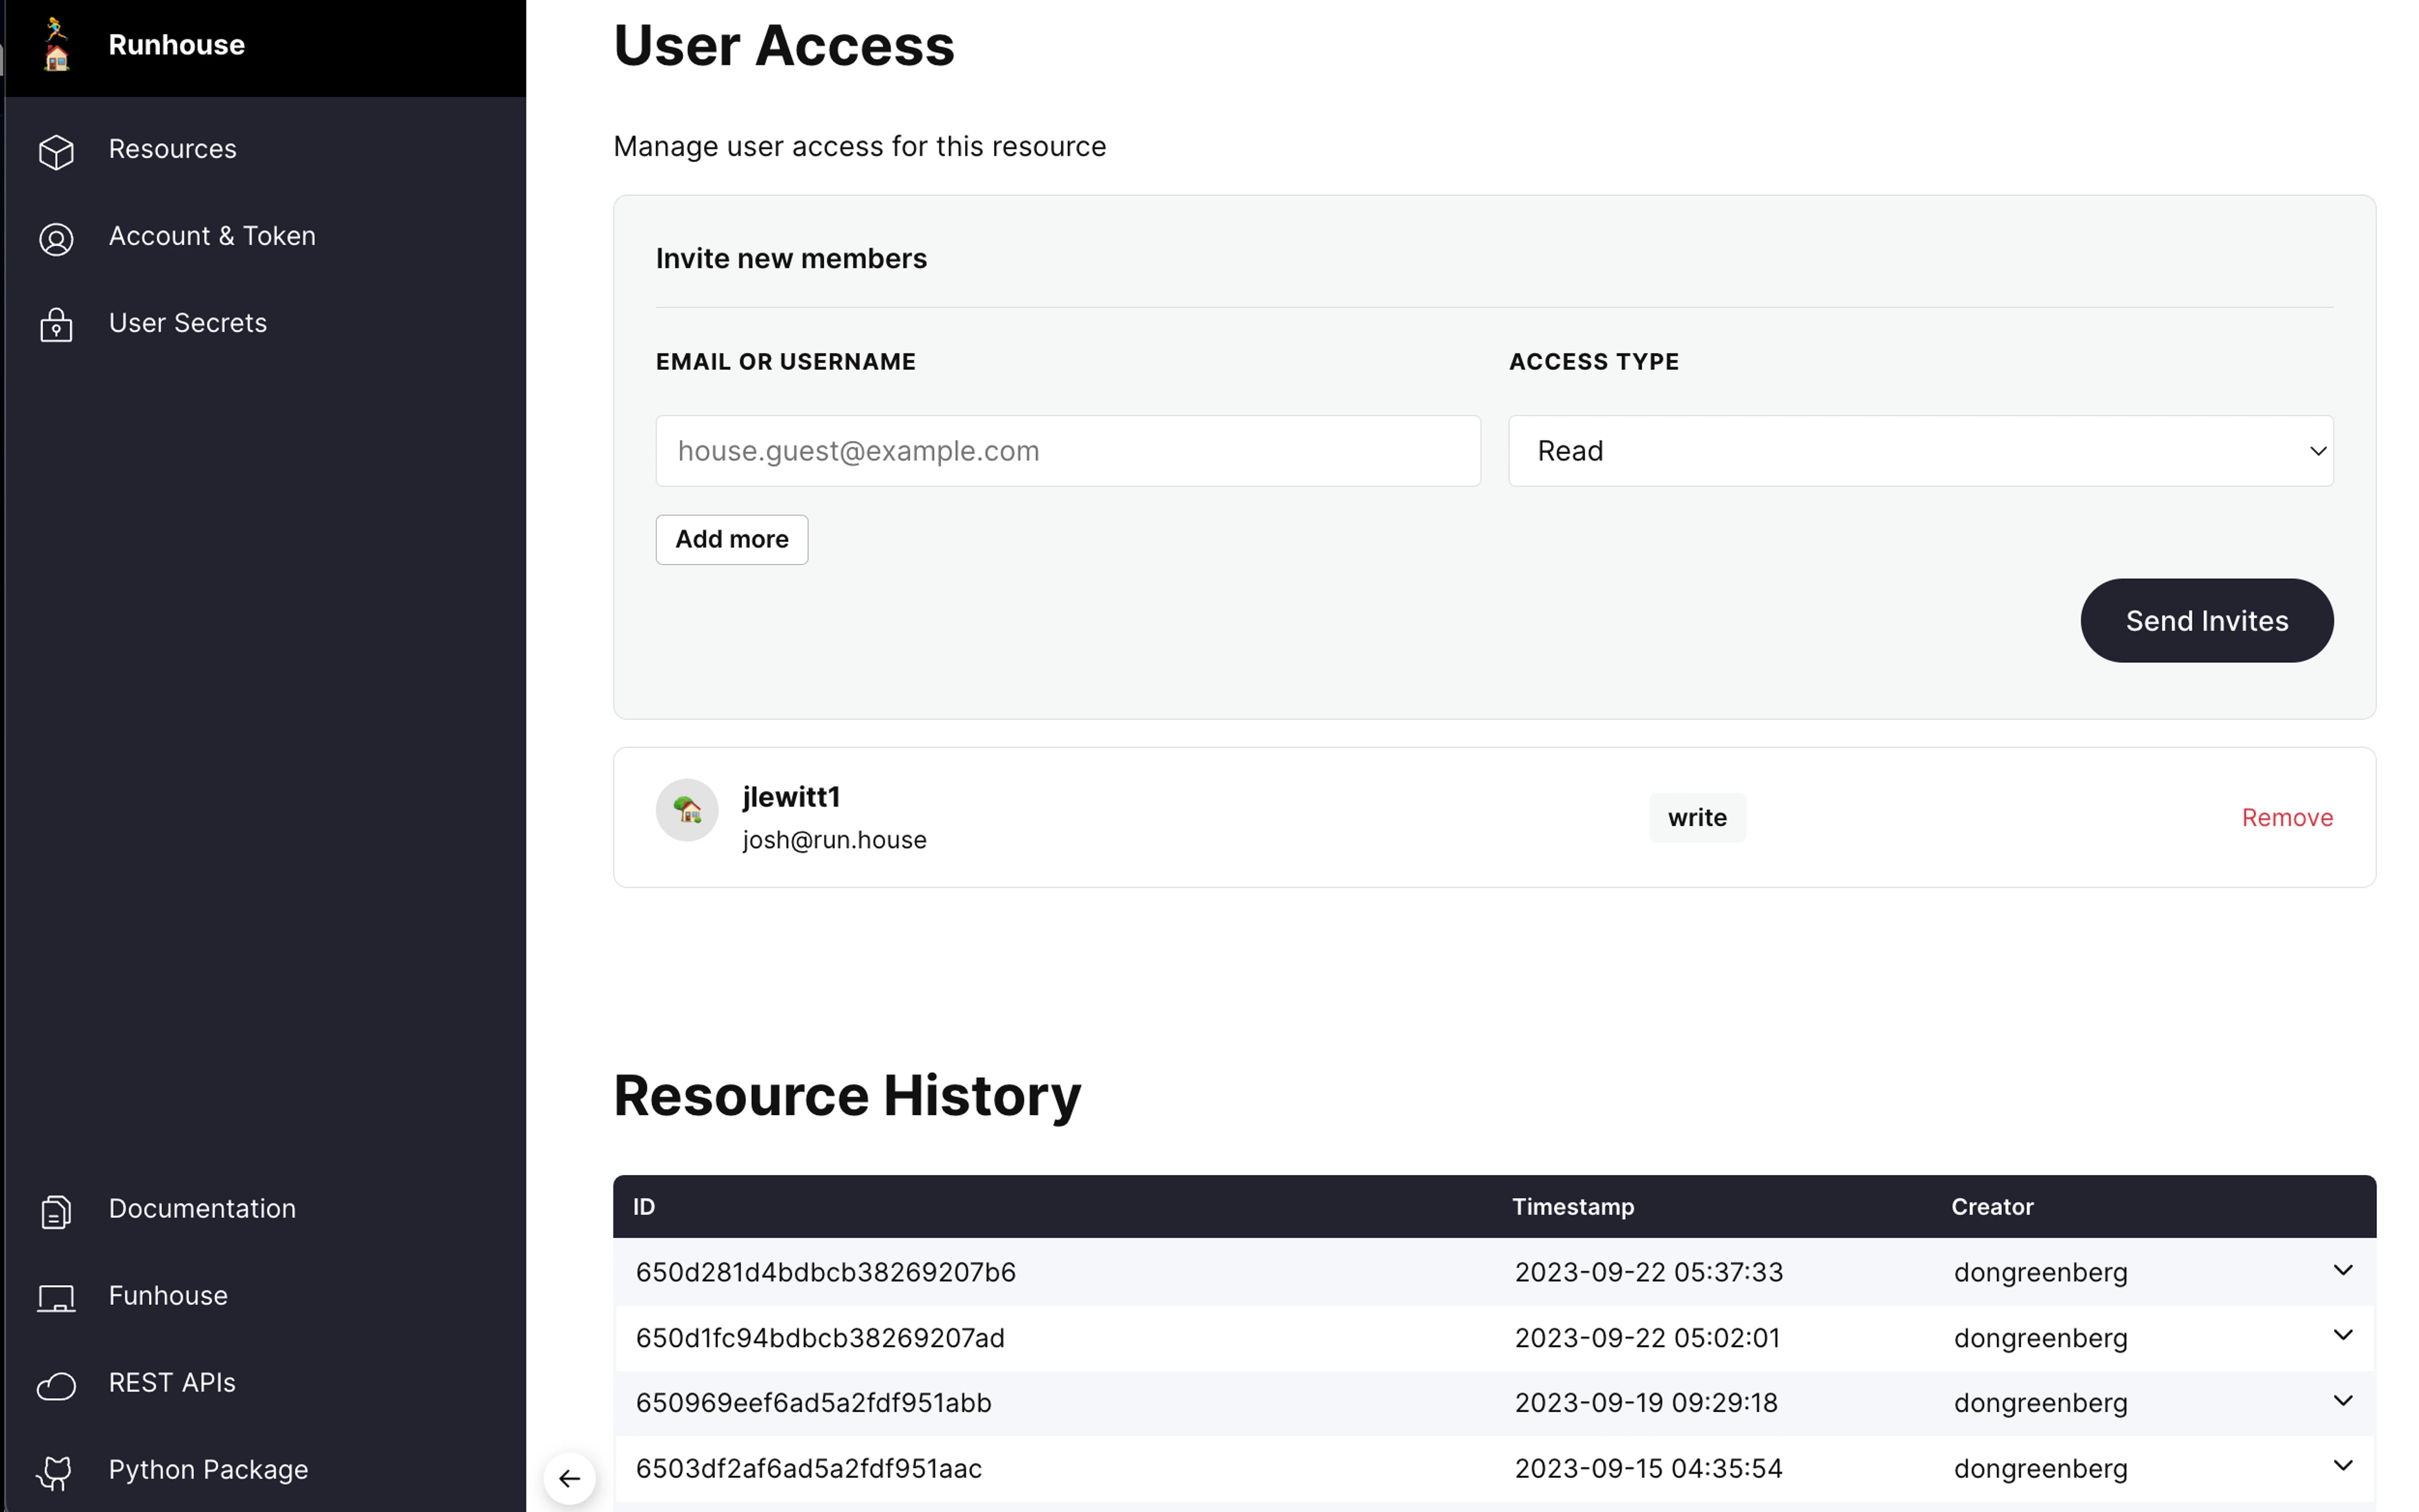Click the User Secrets lock icon
The image size is (2419, 1512).
coord(56,325)
